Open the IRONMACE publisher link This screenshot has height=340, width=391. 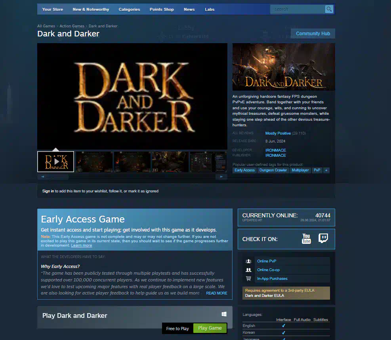coord(276,156)
